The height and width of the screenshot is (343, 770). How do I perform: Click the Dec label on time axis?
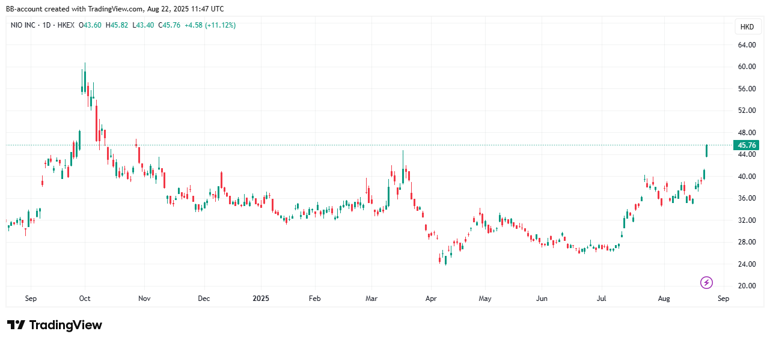(x=204, y=299)
